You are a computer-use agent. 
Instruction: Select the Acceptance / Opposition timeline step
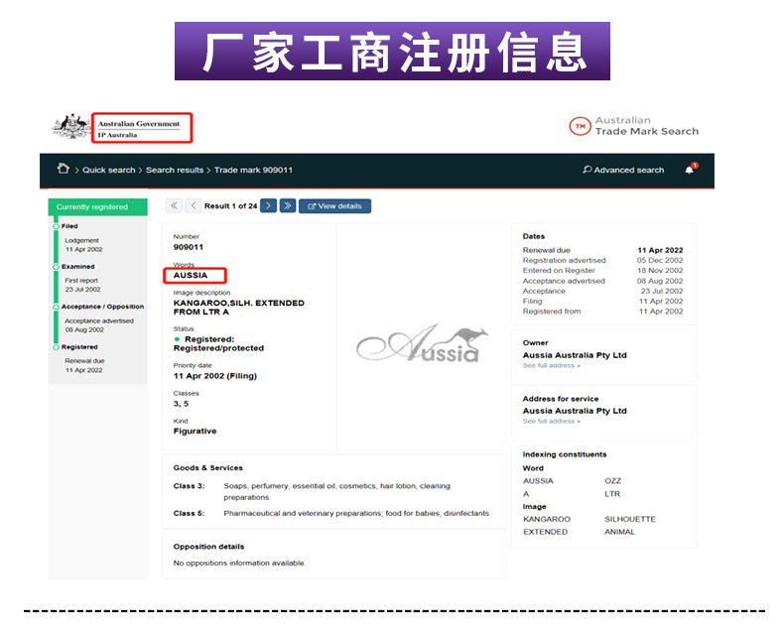click(x=102, y=307)
